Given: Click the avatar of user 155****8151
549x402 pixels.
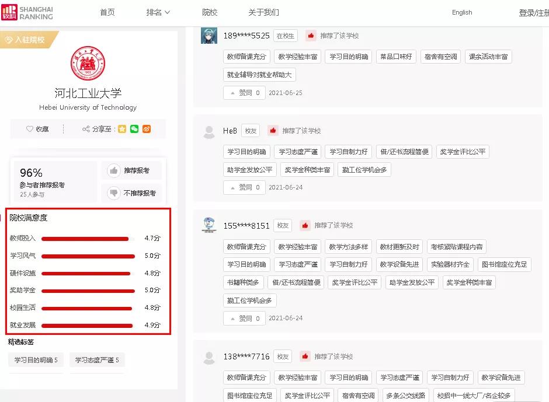Looking at the screenshot, I should (x=209, y=225).
